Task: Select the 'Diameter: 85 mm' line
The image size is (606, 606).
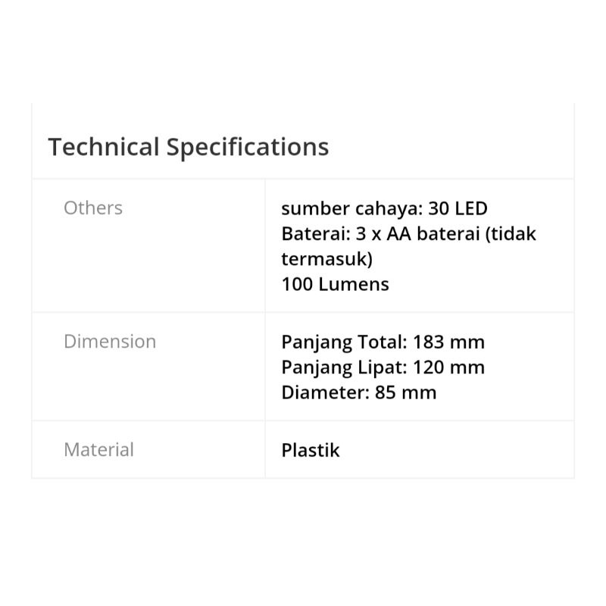Action: [358, 392]
